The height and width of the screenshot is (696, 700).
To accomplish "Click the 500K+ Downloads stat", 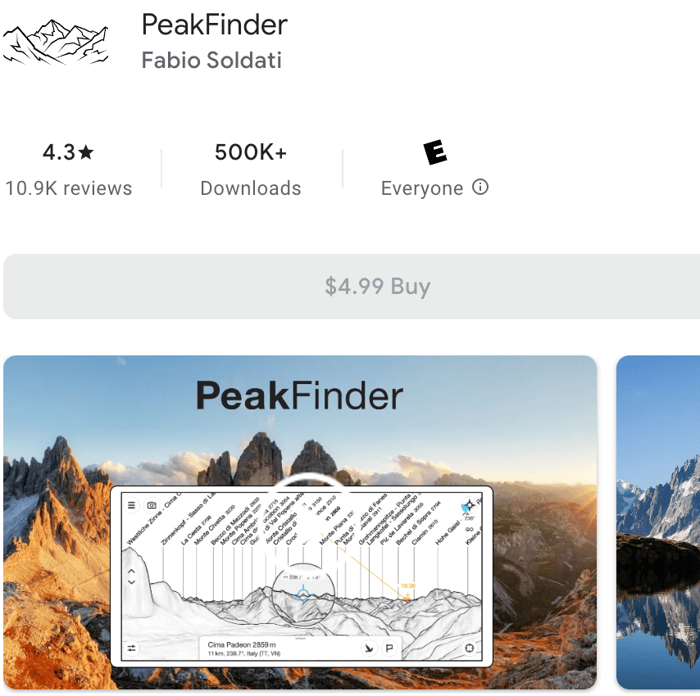I will click(x=251, y=169).
